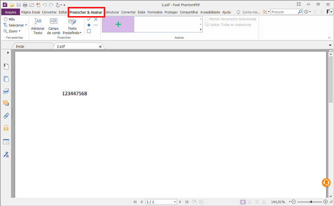Screen dimensions: 334x206
Task: Enable facing pages view mode
Action: 257,202
